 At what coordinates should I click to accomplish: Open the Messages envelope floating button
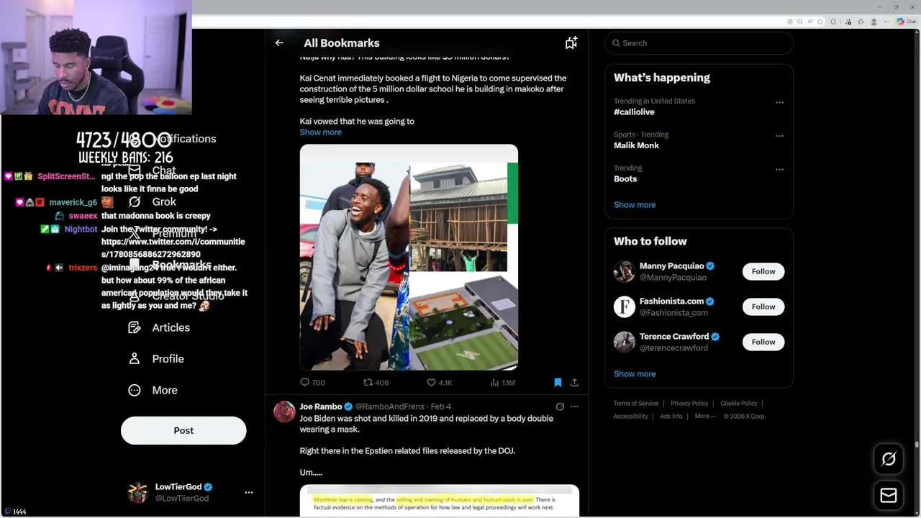[889, 495]
